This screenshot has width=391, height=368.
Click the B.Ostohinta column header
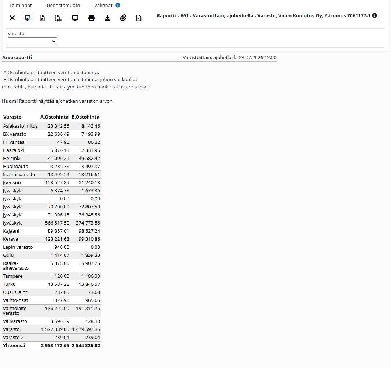point(85,117)
